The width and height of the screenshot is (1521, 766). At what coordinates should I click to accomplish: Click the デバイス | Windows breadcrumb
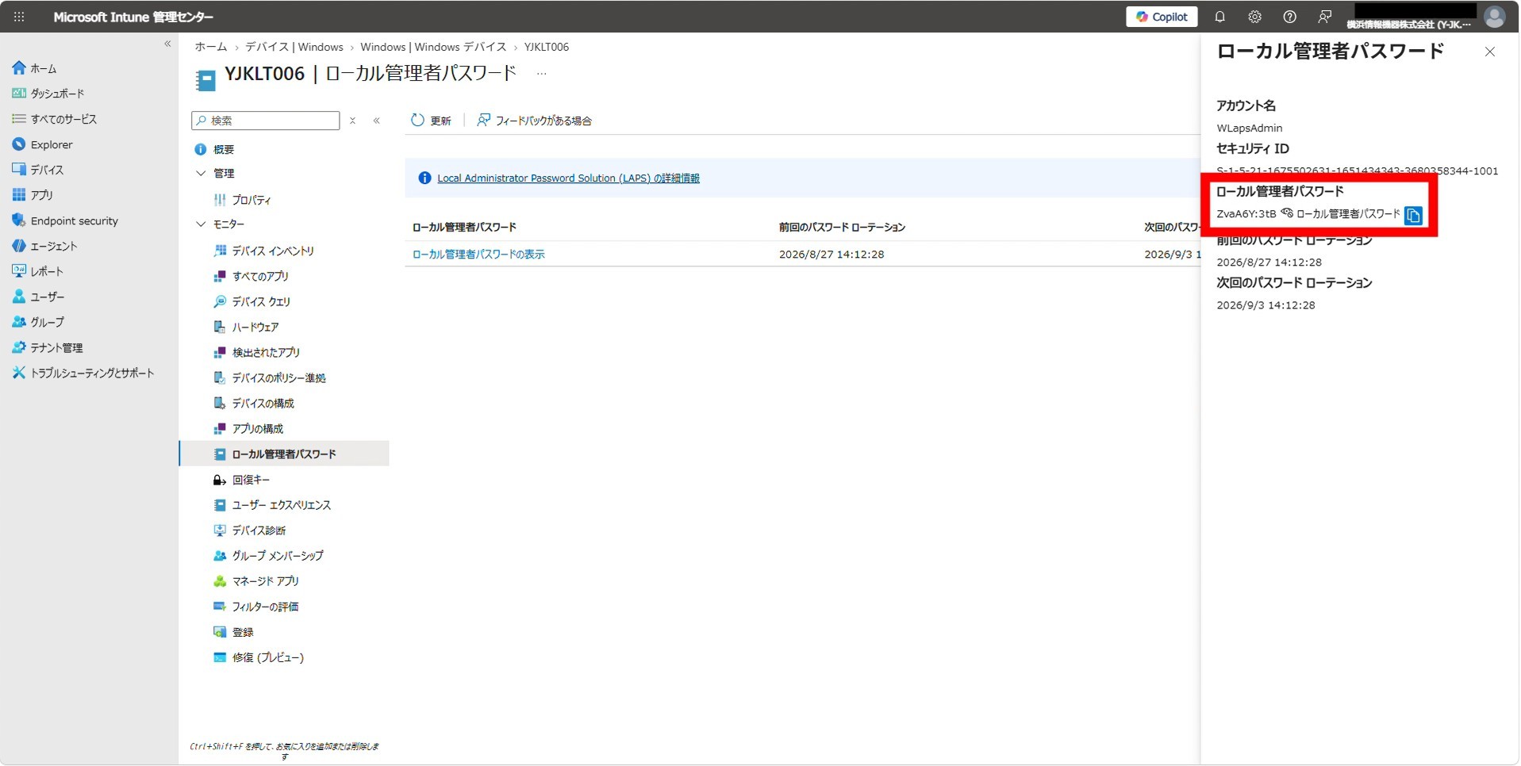click(294, 47)
